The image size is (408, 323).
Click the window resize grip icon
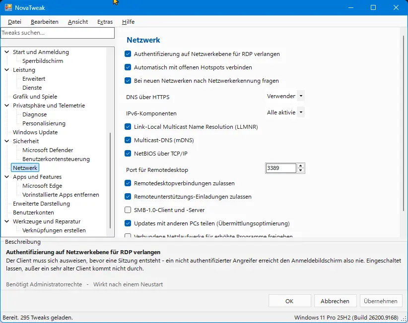click(x=404, y=319)
